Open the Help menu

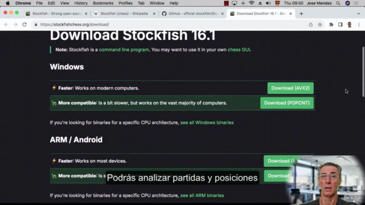click(x=173, y=3)
